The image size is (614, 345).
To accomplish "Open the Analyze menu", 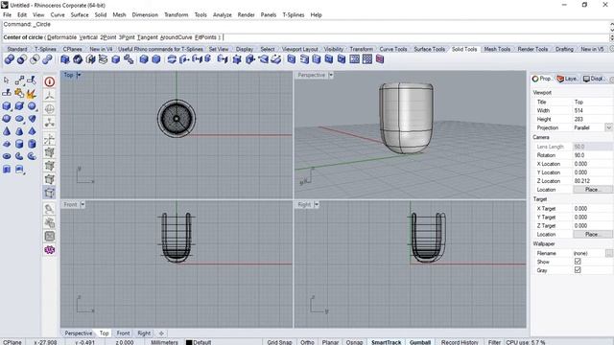I will (222, 15).
